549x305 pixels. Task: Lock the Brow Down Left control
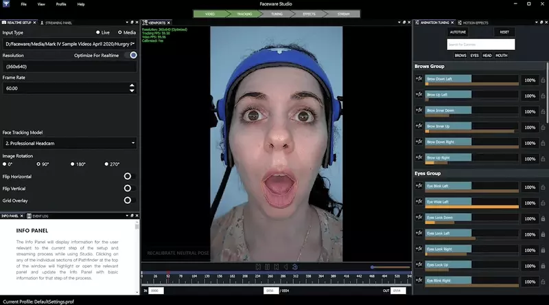(543, 80)
